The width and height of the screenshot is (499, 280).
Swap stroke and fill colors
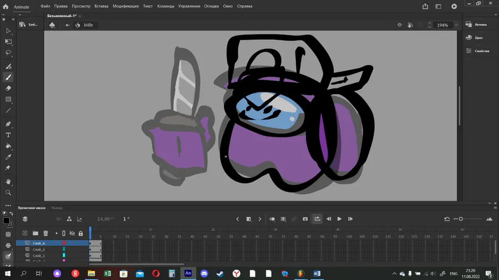click(11, 214)
